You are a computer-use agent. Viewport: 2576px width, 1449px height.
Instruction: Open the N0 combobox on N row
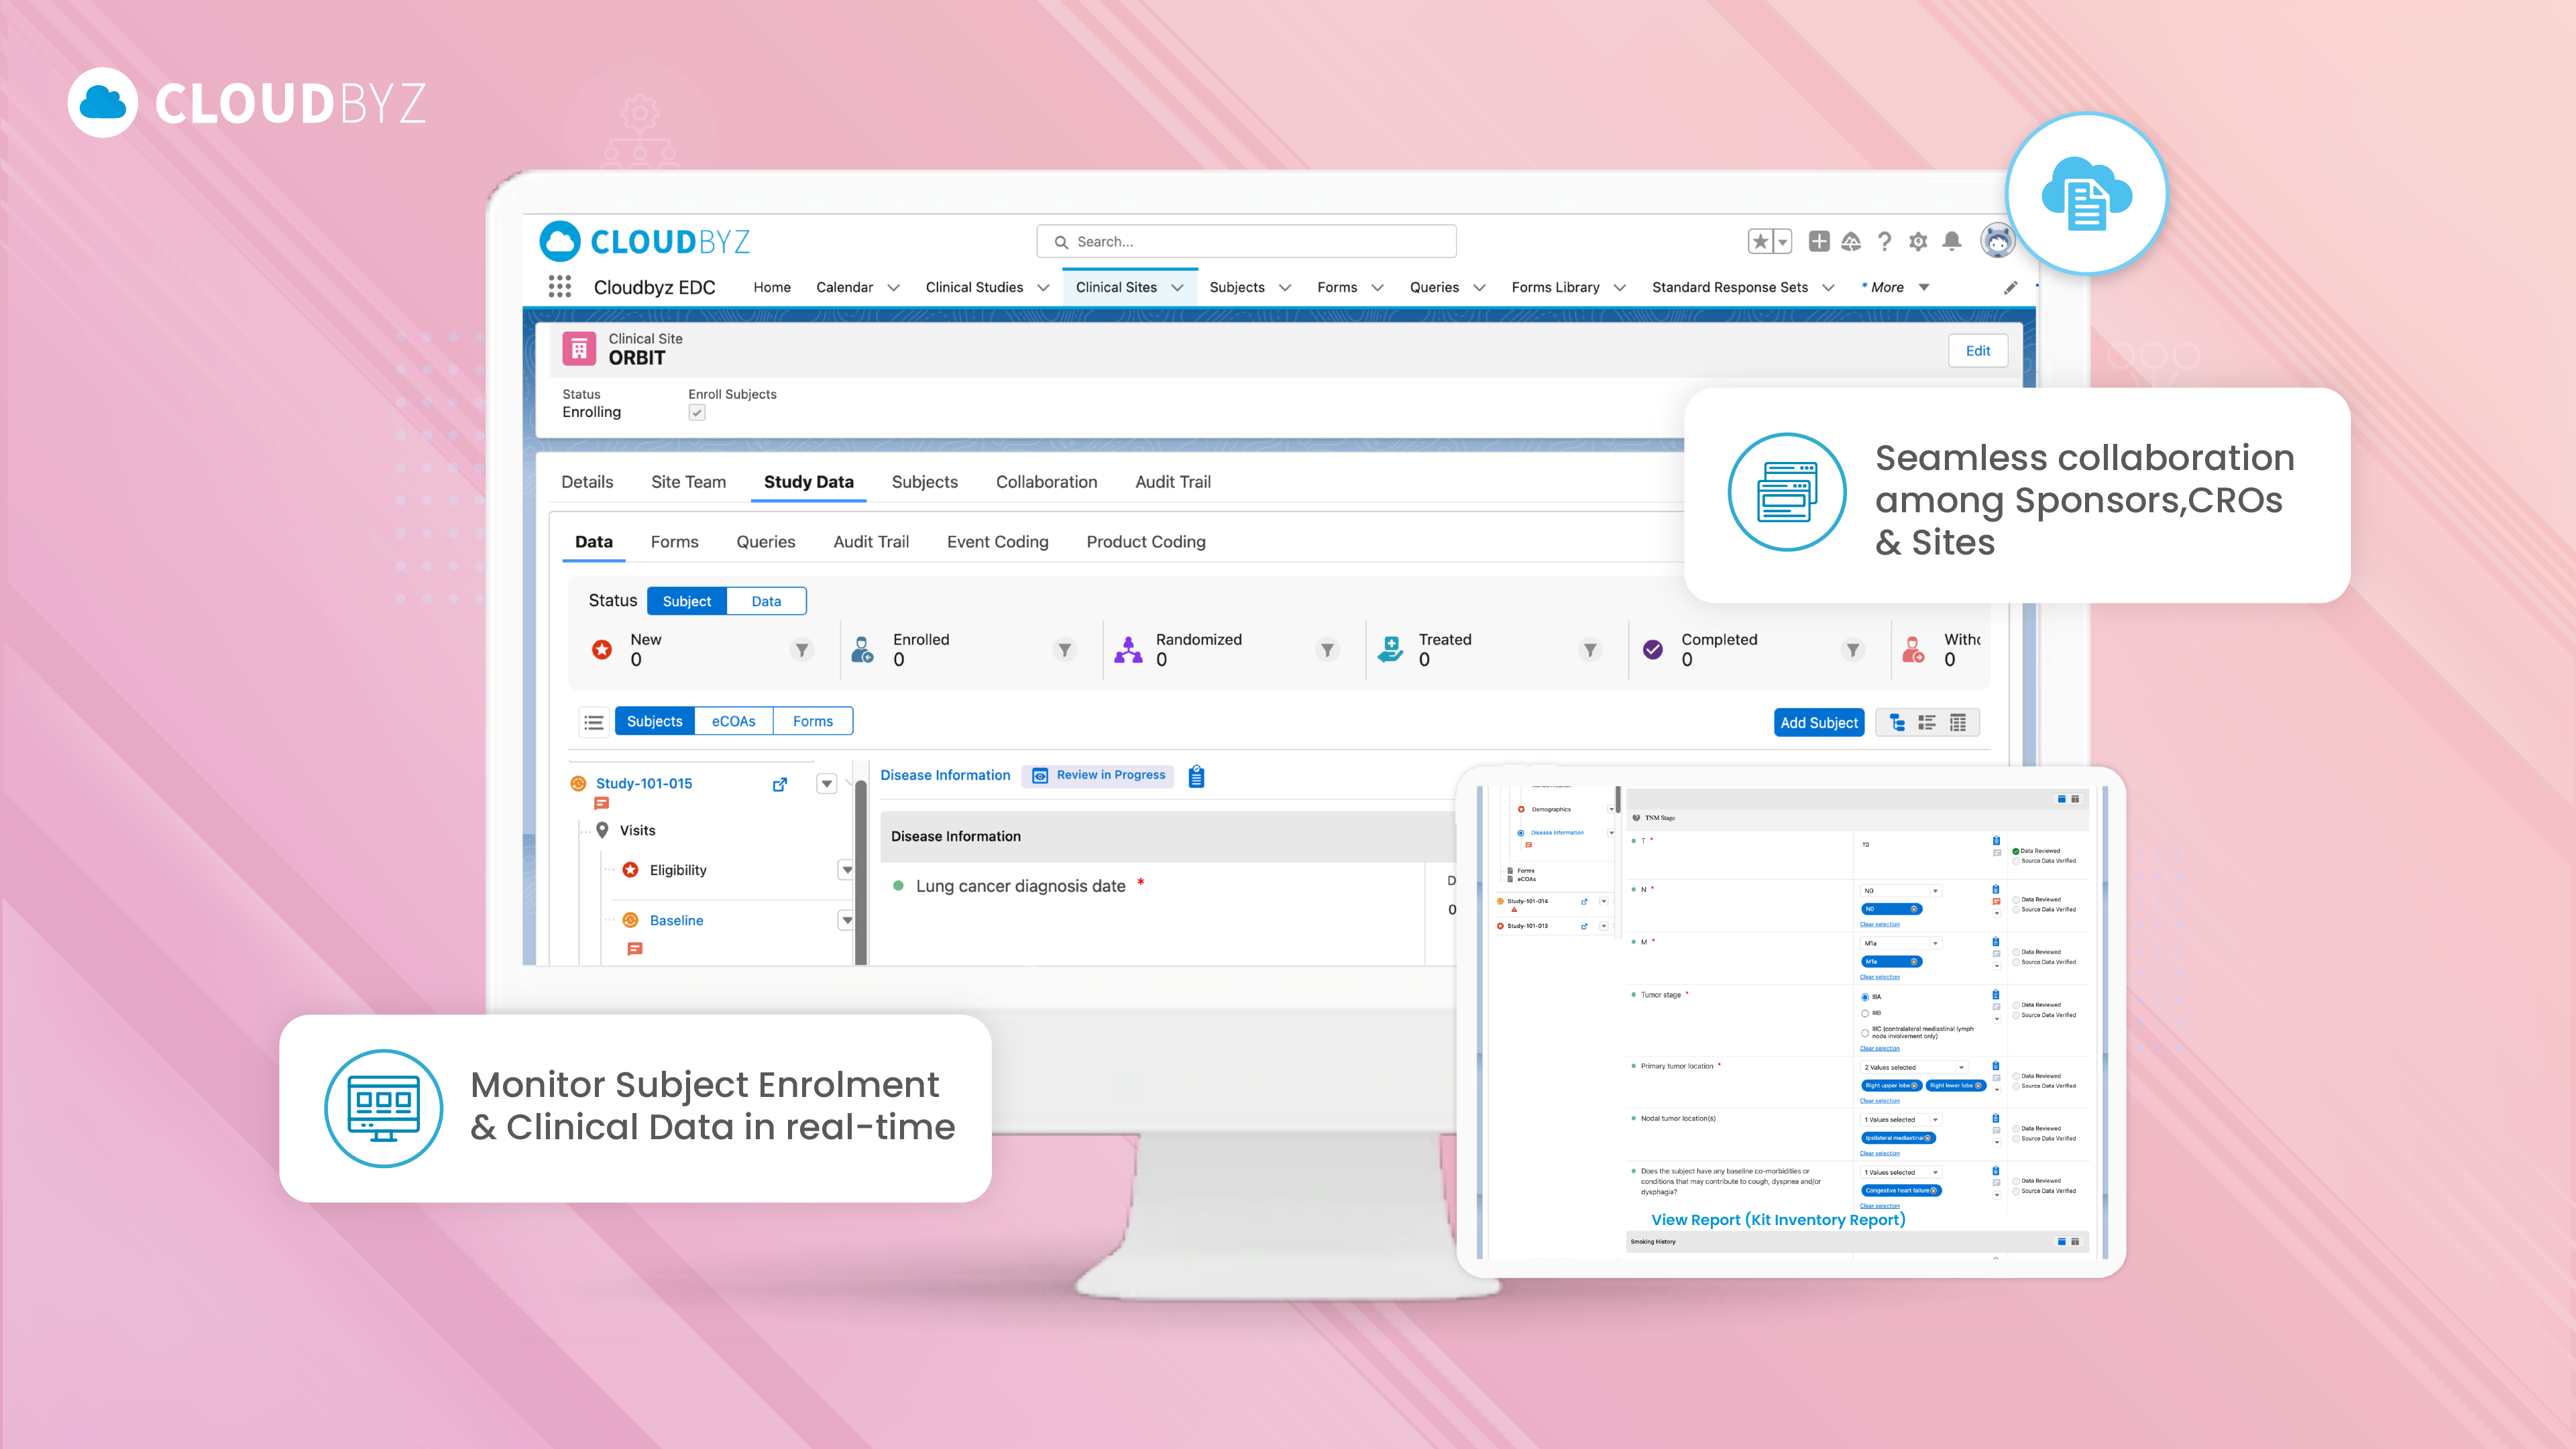1900,890
